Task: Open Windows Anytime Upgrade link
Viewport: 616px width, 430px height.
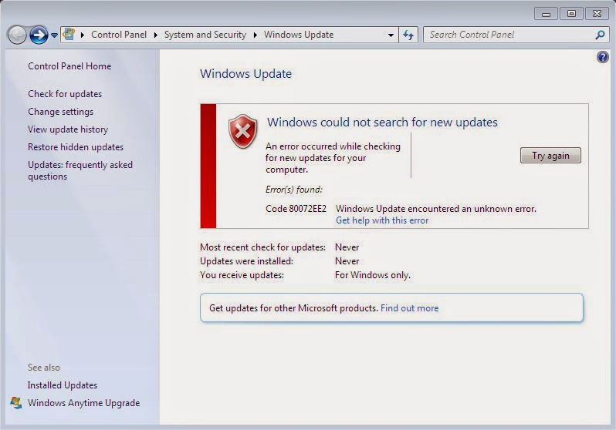Action: [x=83, y=403]
